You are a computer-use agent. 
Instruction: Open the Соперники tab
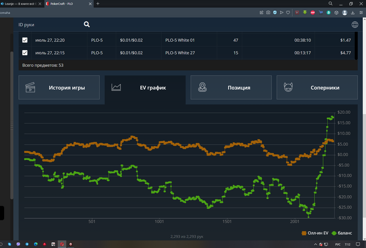point(317,87)
